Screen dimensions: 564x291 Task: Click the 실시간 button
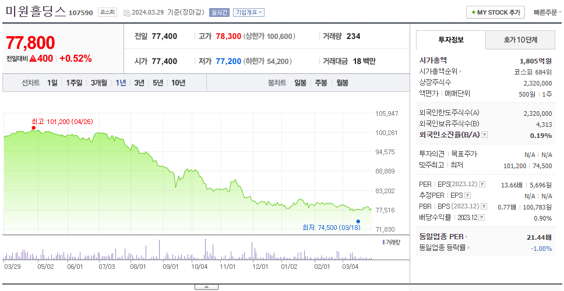(220, 12)
